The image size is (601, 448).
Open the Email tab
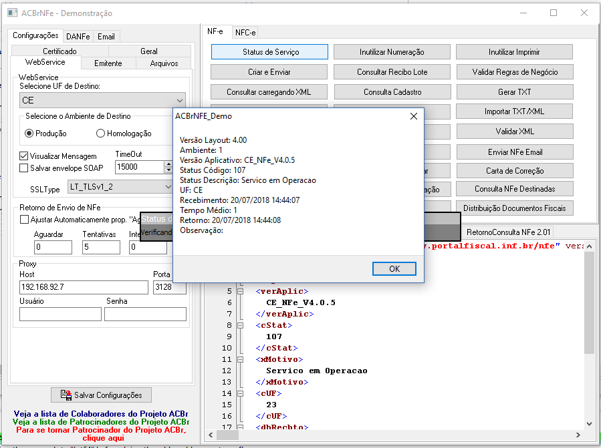click(106, 36)
